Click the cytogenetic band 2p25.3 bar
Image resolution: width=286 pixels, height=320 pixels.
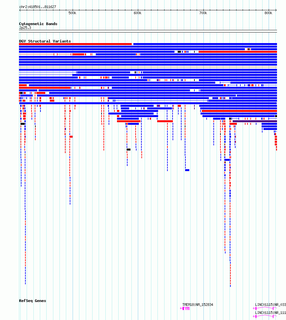point(148,31)
